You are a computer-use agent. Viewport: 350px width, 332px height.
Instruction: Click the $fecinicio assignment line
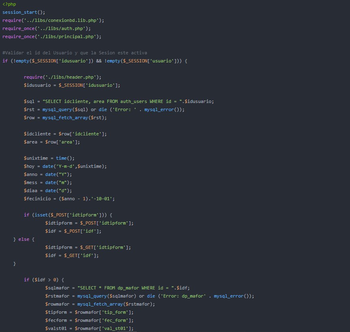pos(69,199)
